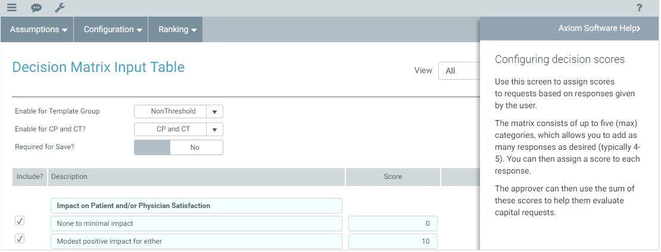Open the View dropdown showing All

click(x=459, y=71)
